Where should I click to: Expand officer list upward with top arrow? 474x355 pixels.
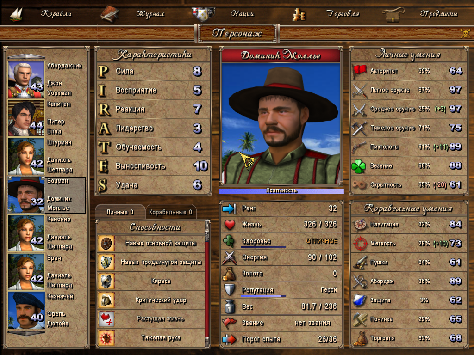pyautogui.click(x=26, y=56)
